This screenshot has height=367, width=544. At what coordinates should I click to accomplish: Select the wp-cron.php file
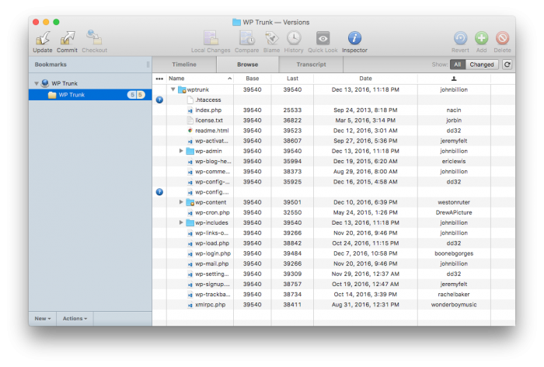point(212,213)
